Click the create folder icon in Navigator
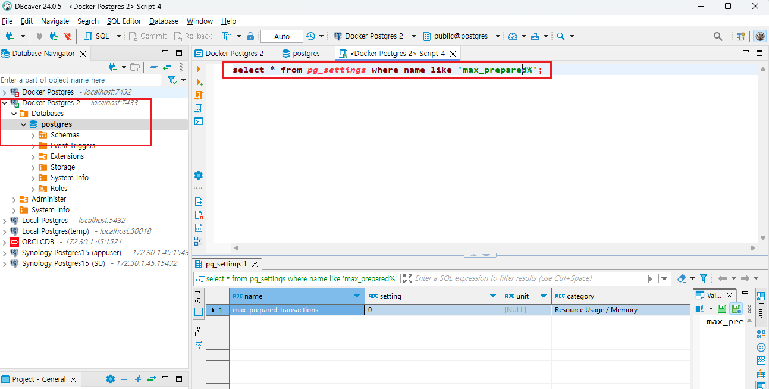The height and width of the screenshot is (389, 769). click(135, 67)
